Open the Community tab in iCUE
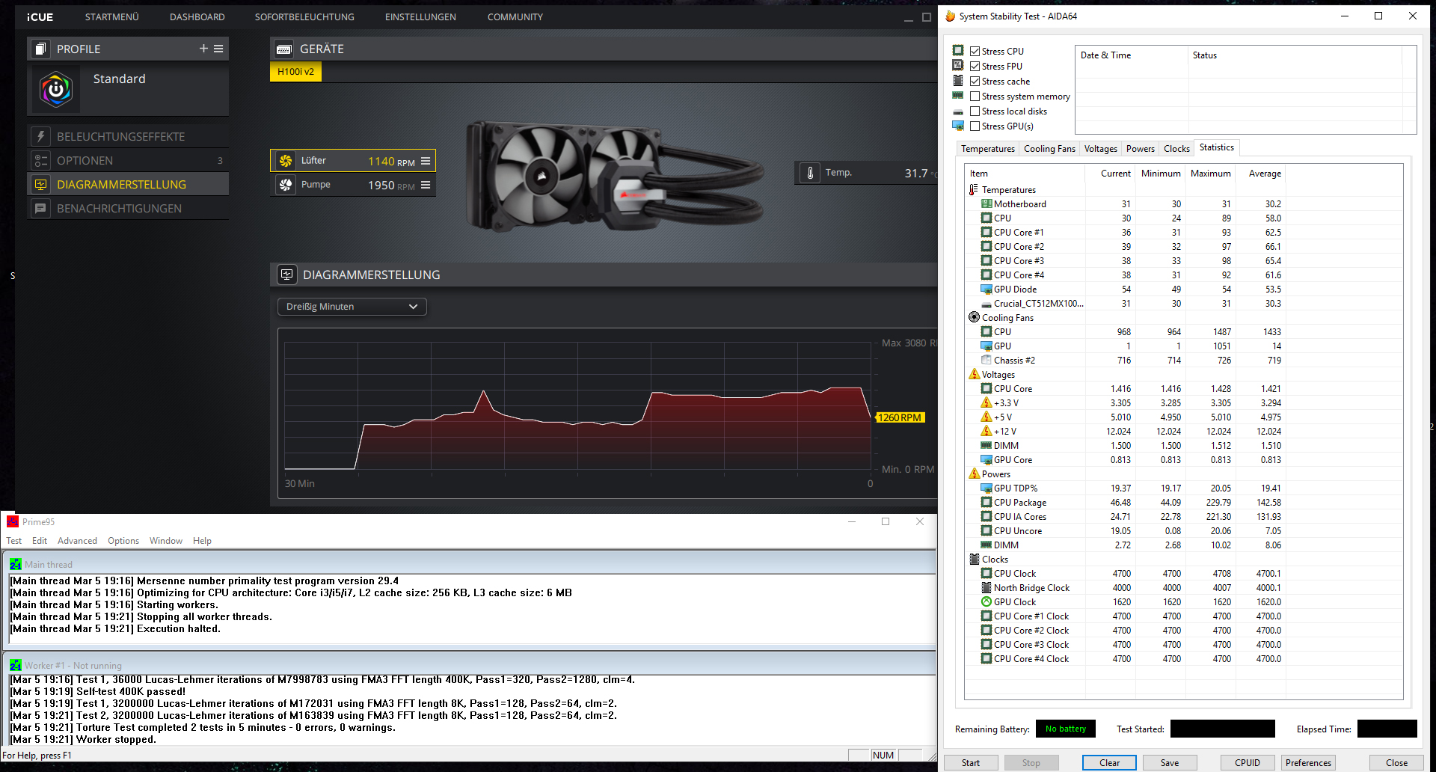Viewport: 1436px width, 772px height. (x=515, y=16)
